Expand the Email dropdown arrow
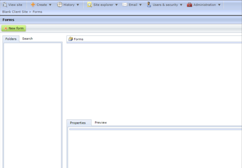Image resolution: width=242 pixels, height=168 pixels. tap(140, 5)
